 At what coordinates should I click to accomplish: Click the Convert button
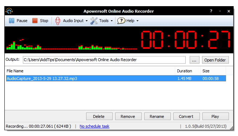point(186,116)
